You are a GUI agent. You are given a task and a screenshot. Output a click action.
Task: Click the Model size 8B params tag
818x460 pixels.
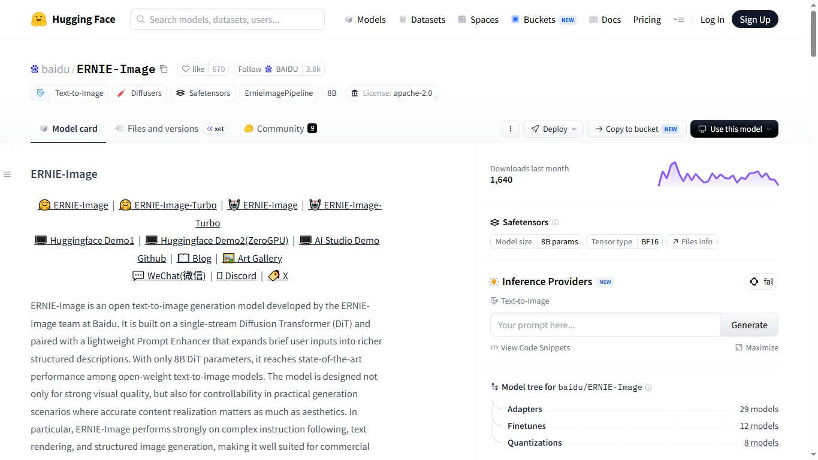pos(536,241)
